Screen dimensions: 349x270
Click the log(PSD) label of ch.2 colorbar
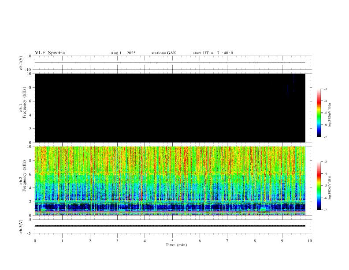click(330, 187)
